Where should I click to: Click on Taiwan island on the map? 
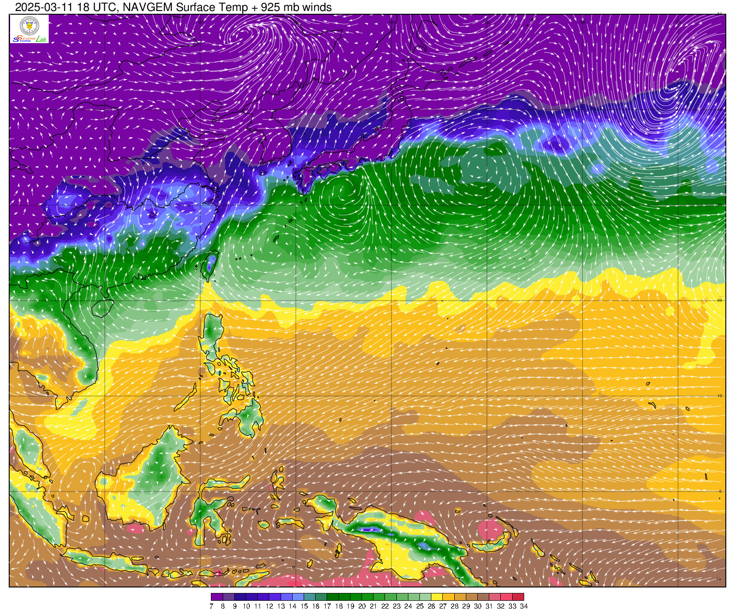(x=210, y=265)
